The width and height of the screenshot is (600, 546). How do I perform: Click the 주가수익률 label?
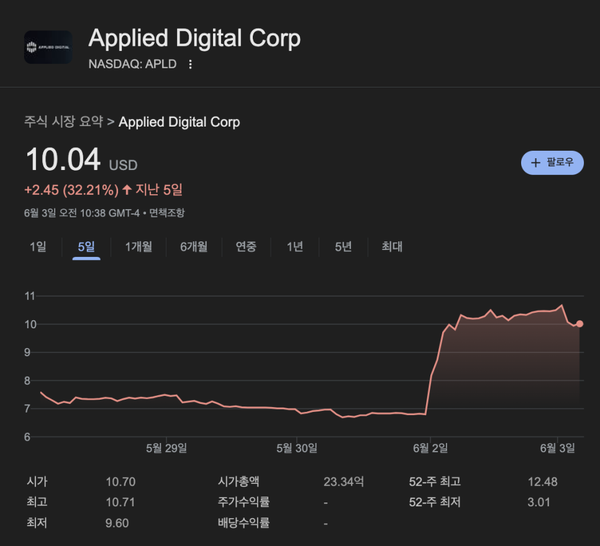point(243,502)
